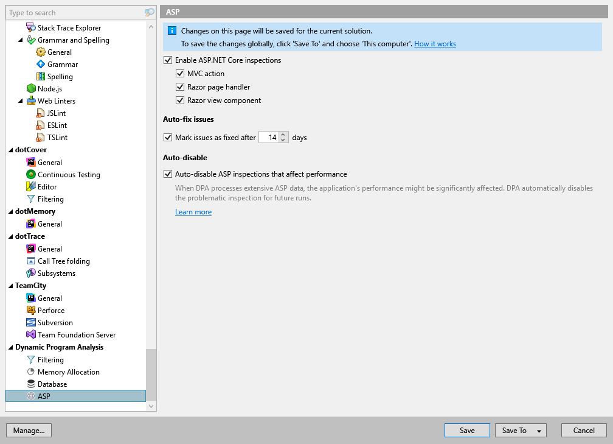Viewport: 613px width, 444px height.
Task: Select the Node.js settings icon
Action: pyautogui.click(x=31, y=88)
